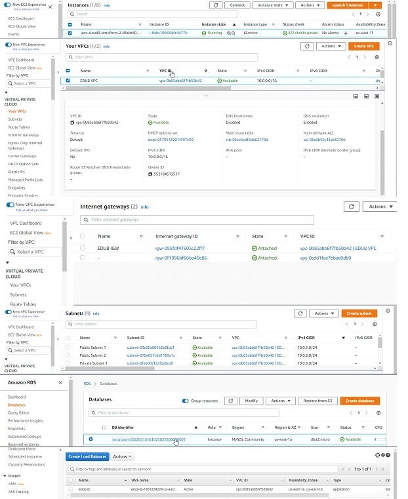
Task: Check the Public Subnet 1 checkbox
Action: coord(68,347)
